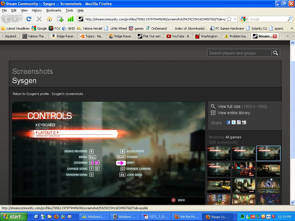
Task: Switch to the Problem loa... tab
Action: click(237, 36)
